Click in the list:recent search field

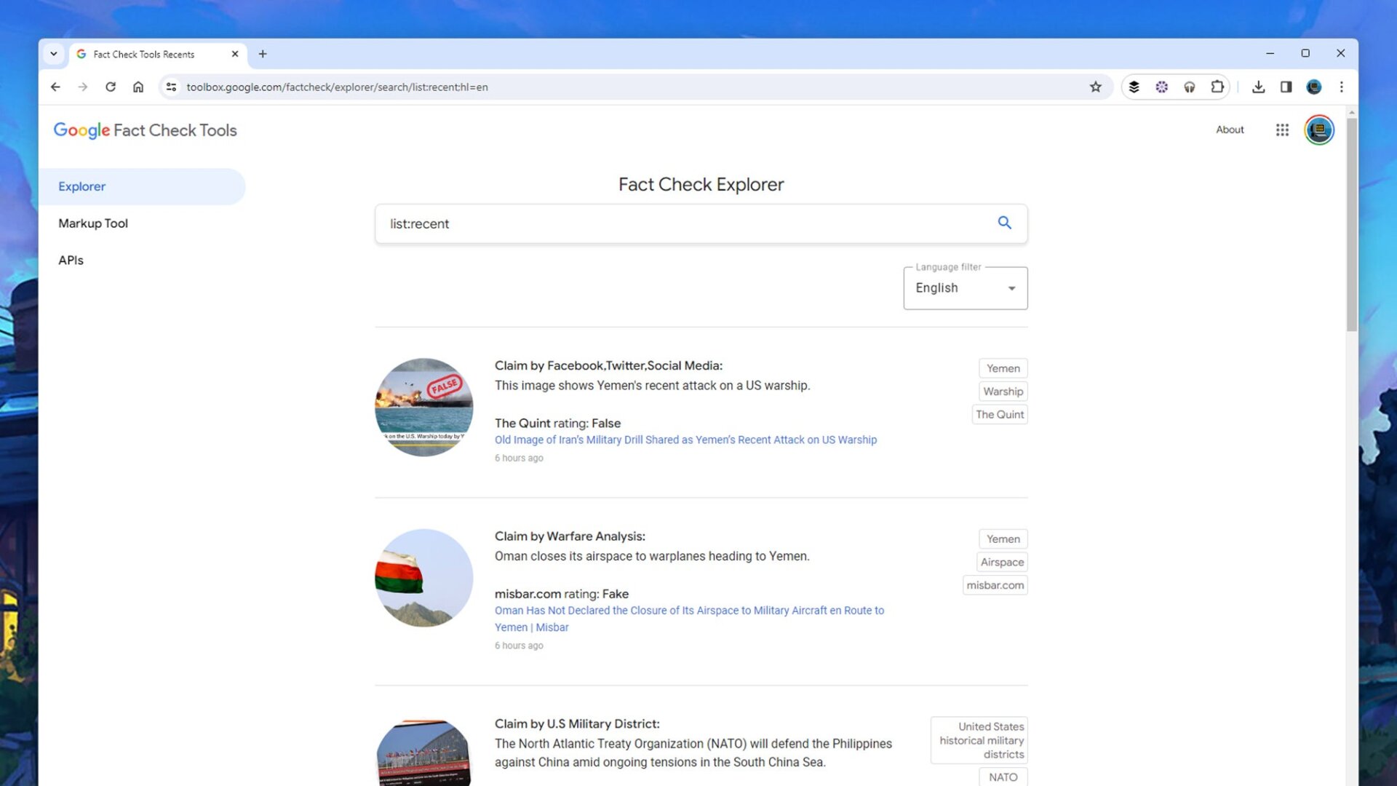684,224
